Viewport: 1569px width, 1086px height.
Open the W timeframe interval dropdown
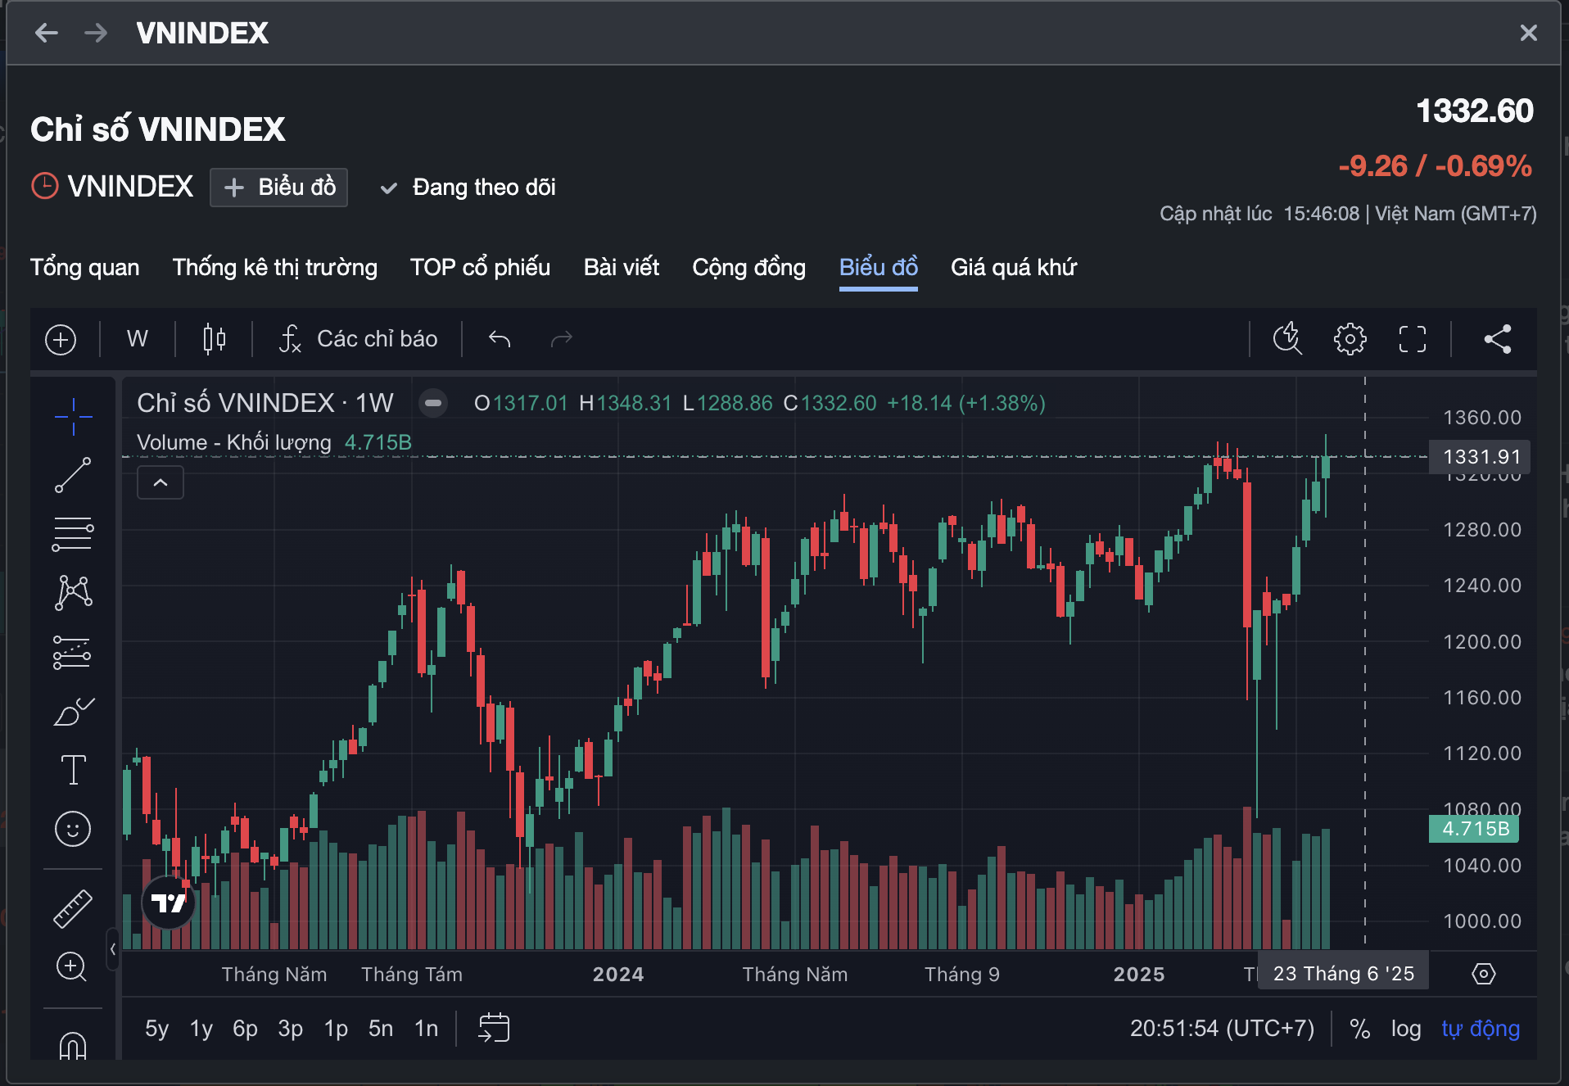point(138,339)
